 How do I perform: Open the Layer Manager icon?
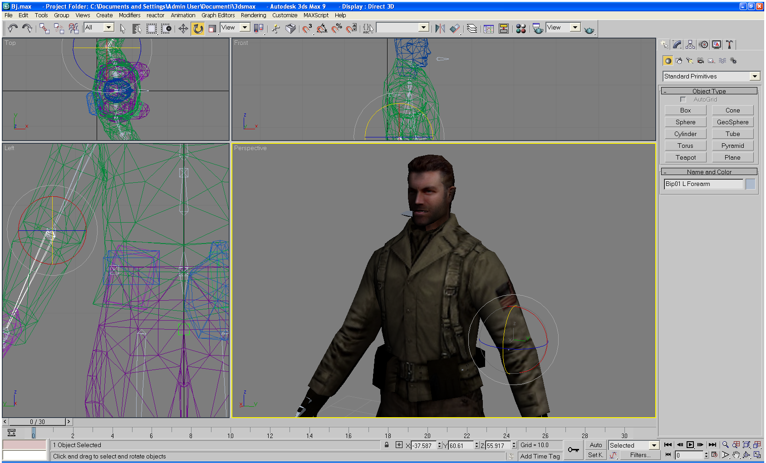click(472, 28)
